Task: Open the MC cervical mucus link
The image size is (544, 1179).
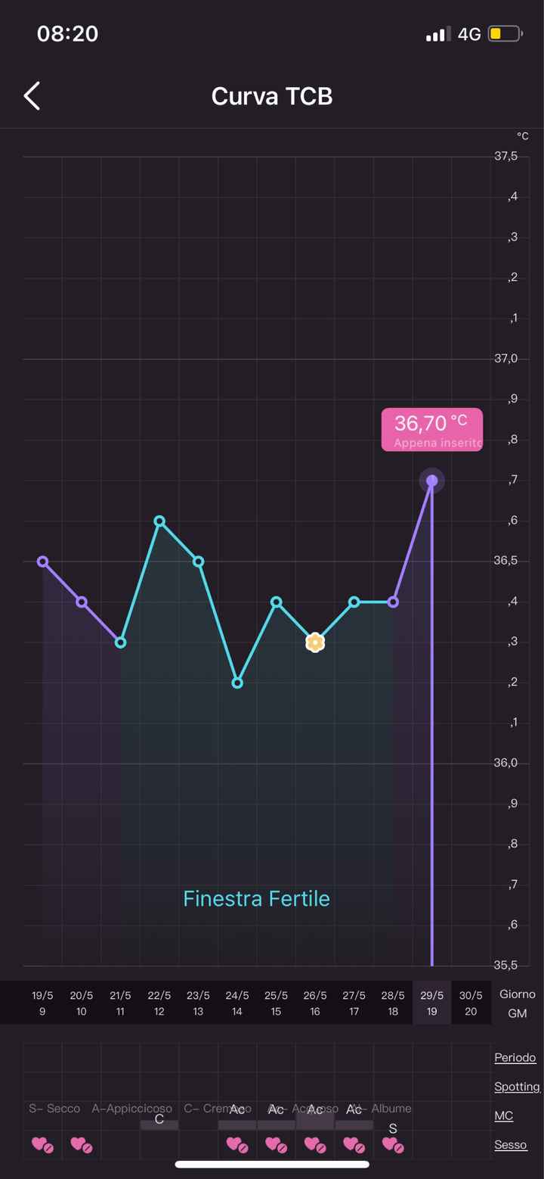Action: (x=504, y=1115)
